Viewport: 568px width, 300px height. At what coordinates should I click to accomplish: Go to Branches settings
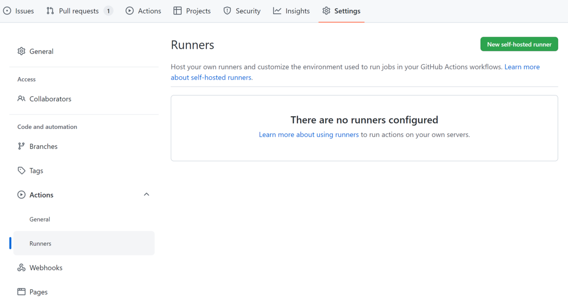tap(84, 146)
